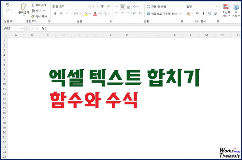Click the phonetic guide 내천 icon
The width and height of the screenshot is (242, 160).
(x=105, y=14)
